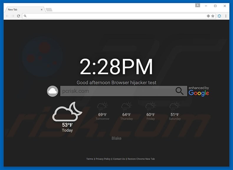Select the 60°F Friday forecast
This screenshot has height=170, width=233.
[150, 117]
